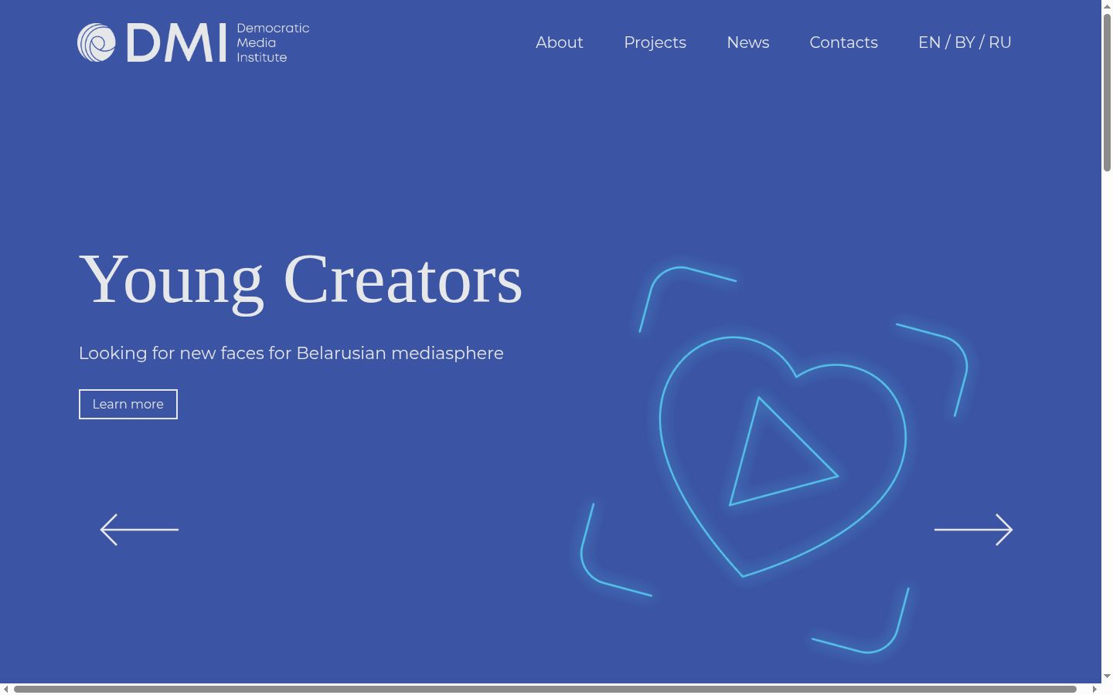Go to the News page
This screenshot has height=695, width=1113.
(747, 42)
